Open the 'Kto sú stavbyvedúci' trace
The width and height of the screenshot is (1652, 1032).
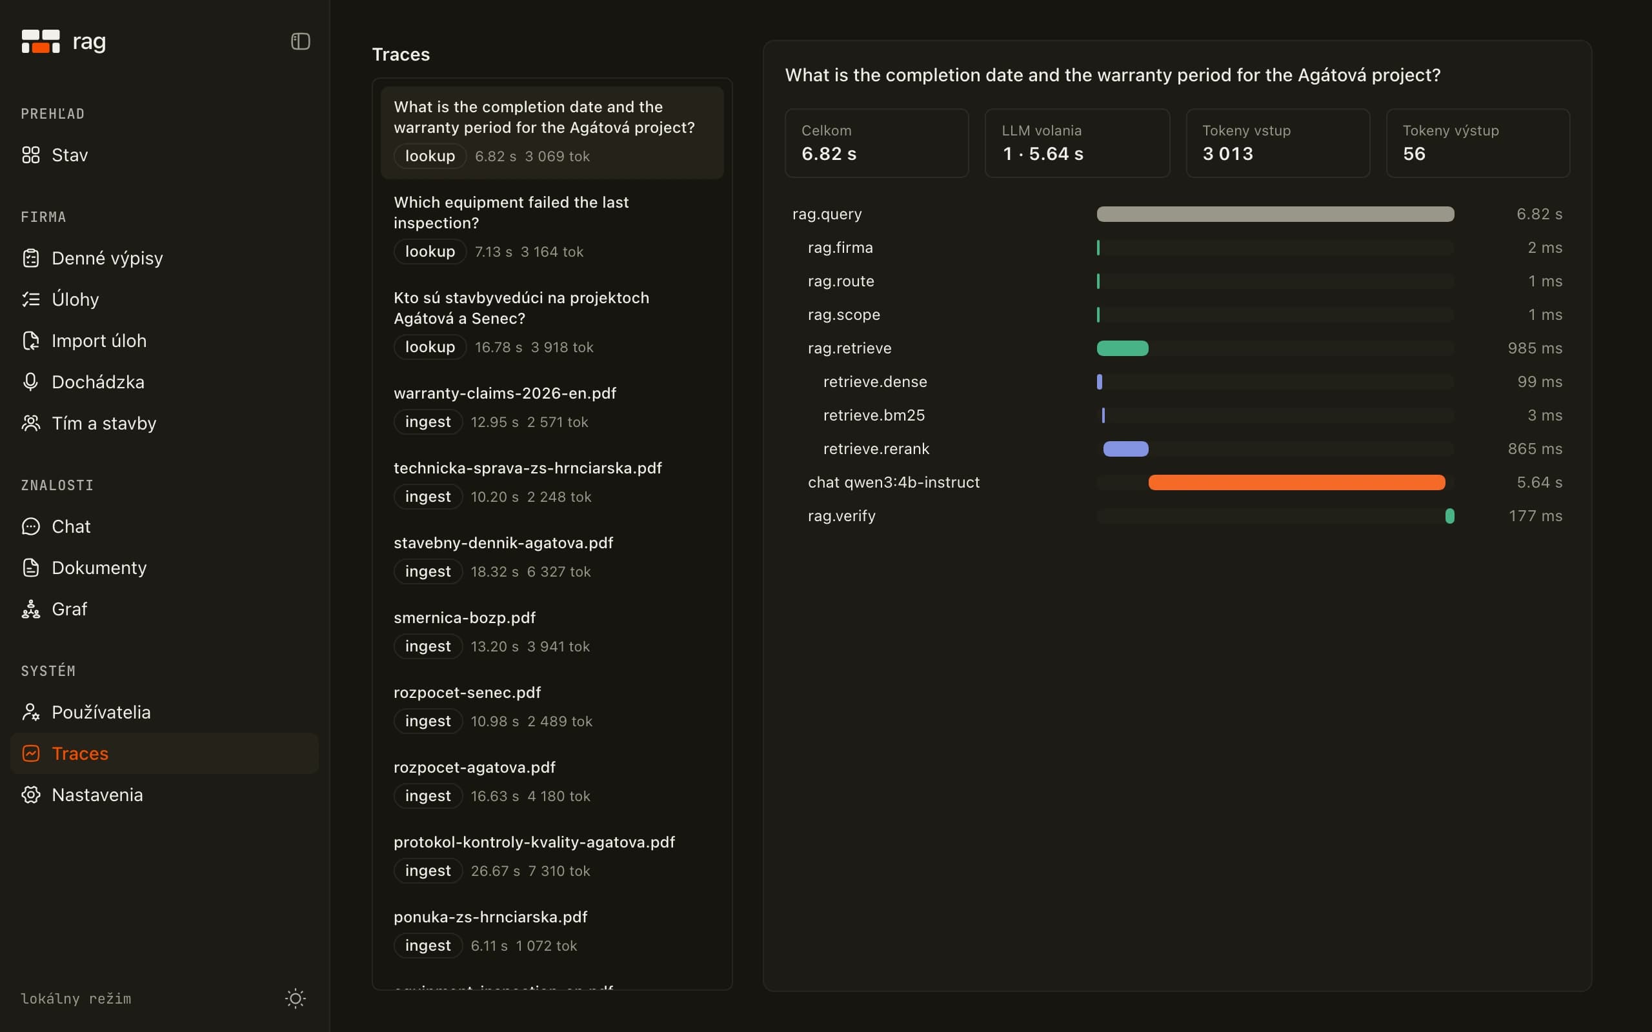[x=552, y=324]
